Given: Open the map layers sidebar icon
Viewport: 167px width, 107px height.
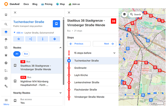Looking at the screenshot, I should [6, 32].
